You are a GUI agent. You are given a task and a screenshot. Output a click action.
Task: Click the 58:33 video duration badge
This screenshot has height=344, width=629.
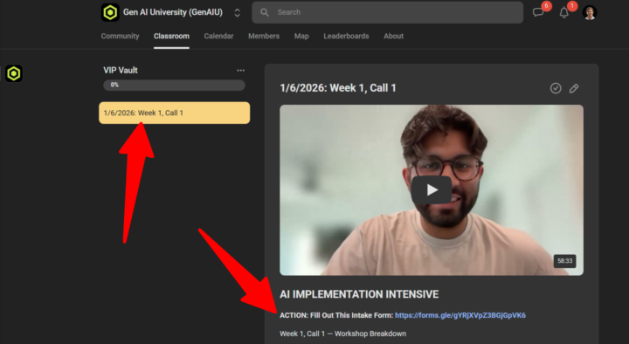565,261
